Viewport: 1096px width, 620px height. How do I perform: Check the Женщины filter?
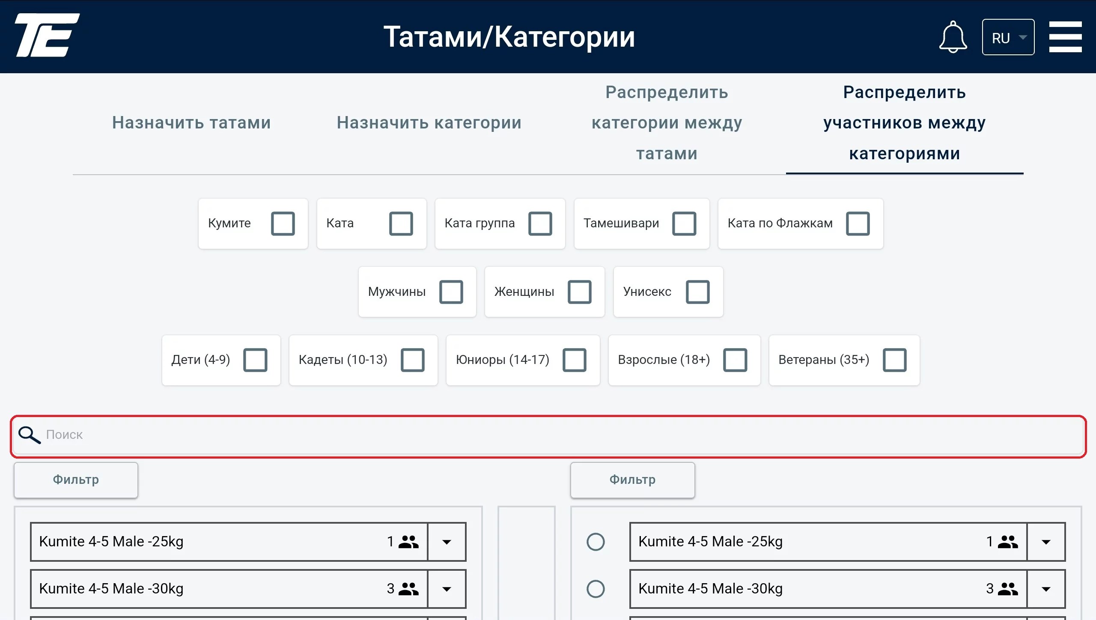[580, 292]
